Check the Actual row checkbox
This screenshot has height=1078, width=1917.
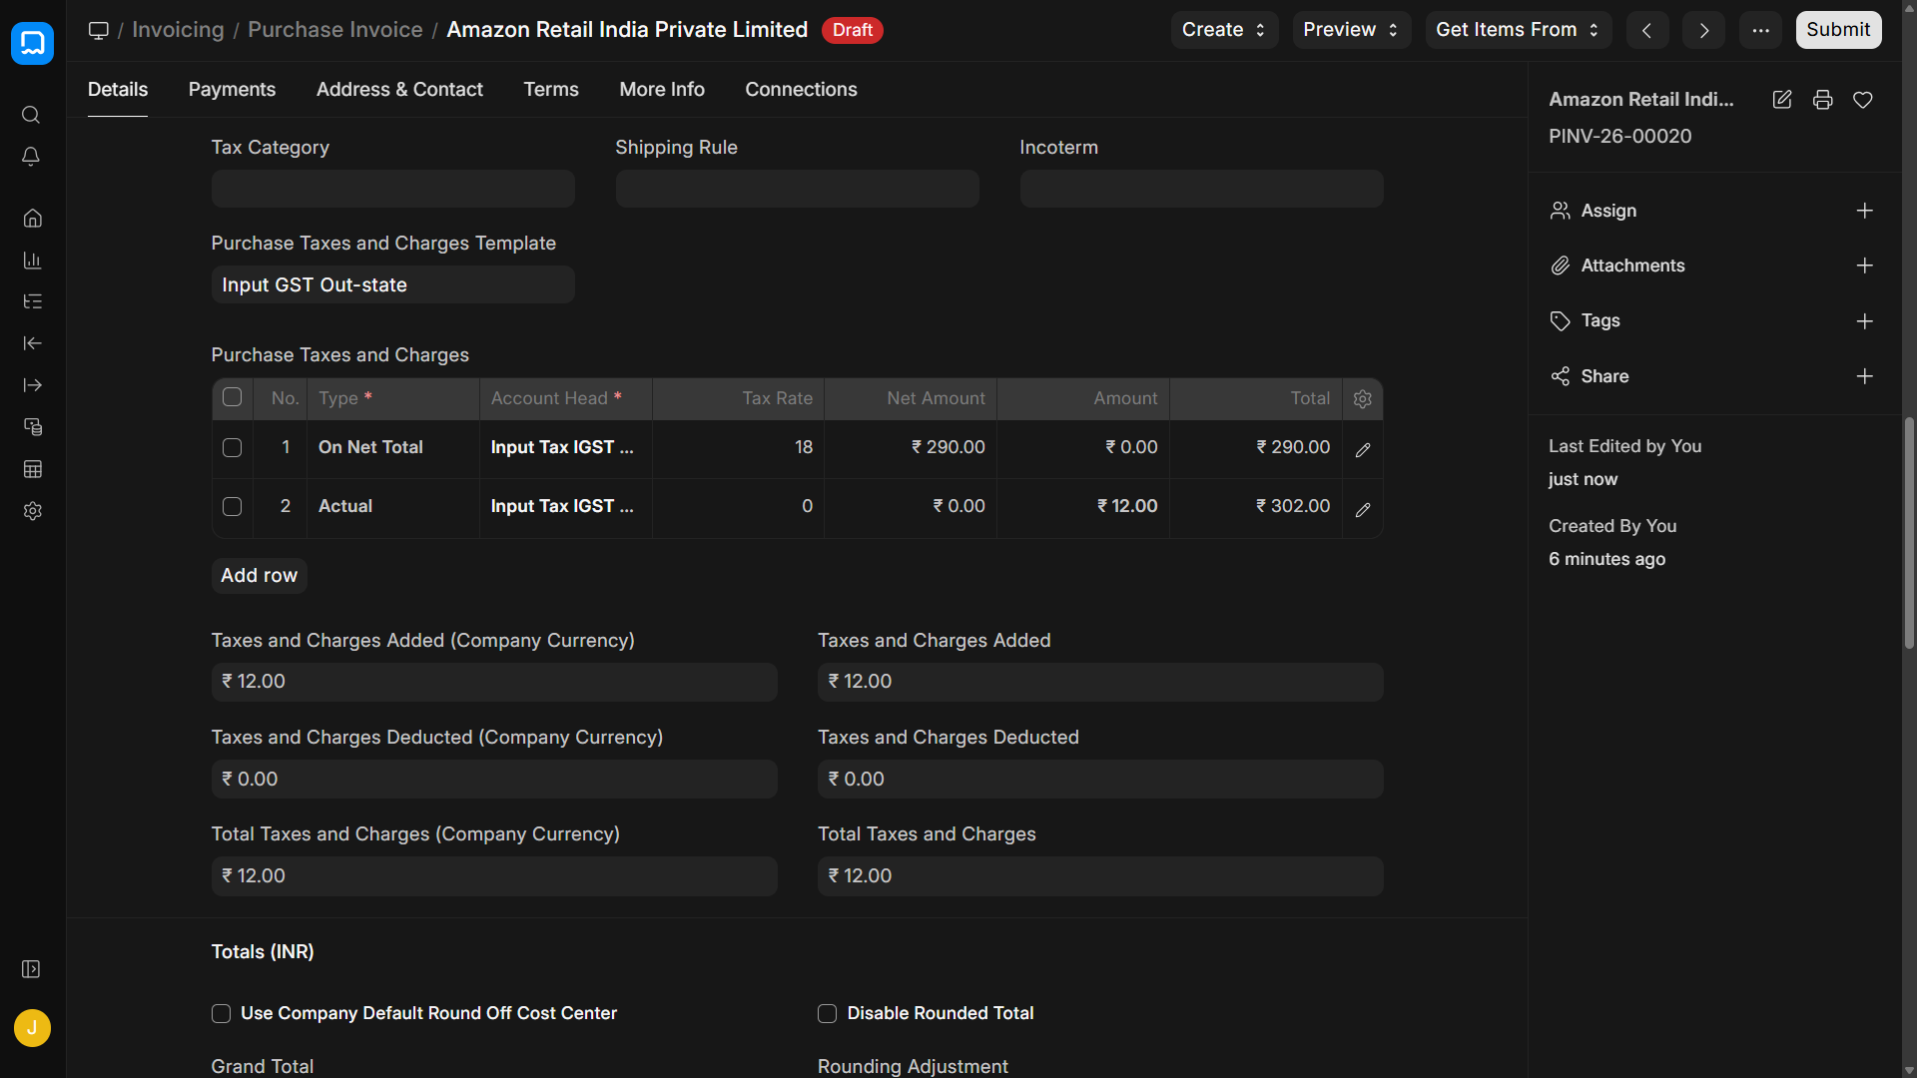(x=233, y=507)
